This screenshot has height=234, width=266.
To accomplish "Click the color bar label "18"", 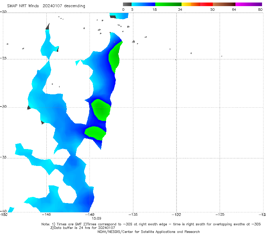I will (155, 10).
